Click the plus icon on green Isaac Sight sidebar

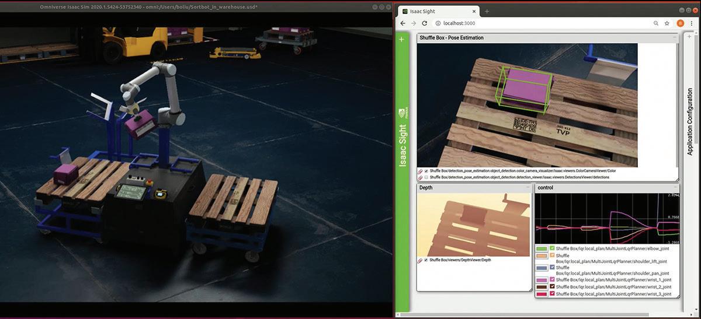[401, 39]
